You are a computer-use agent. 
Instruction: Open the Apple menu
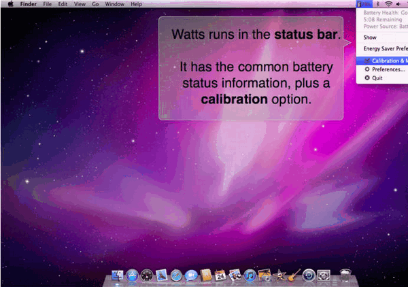pyautogui.click(x=11, y=4)
